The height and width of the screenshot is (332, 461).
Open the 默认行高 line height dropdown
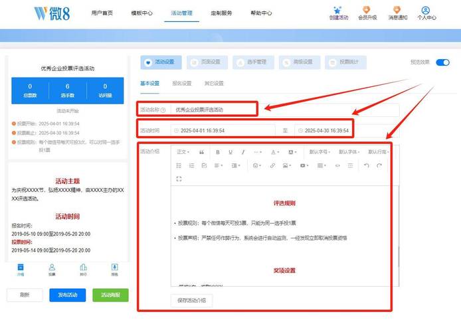pos(379,152)
